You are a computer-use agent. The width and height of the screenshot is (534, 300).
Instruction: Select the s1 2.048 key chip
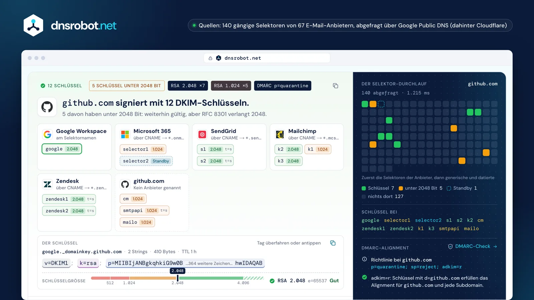[216, 149]
